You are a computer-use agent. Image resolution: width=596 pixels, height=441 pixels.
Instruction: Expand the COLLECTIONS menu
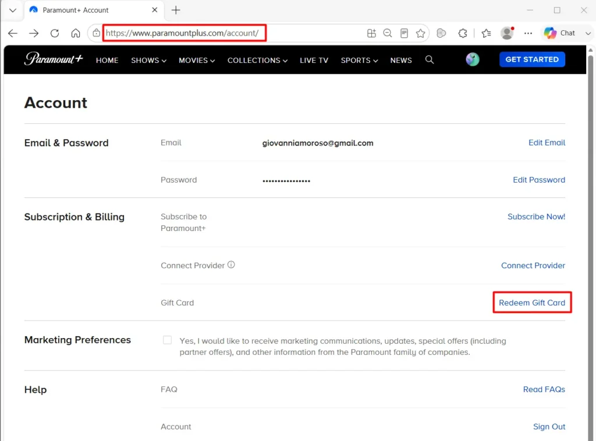pos(257,61)
